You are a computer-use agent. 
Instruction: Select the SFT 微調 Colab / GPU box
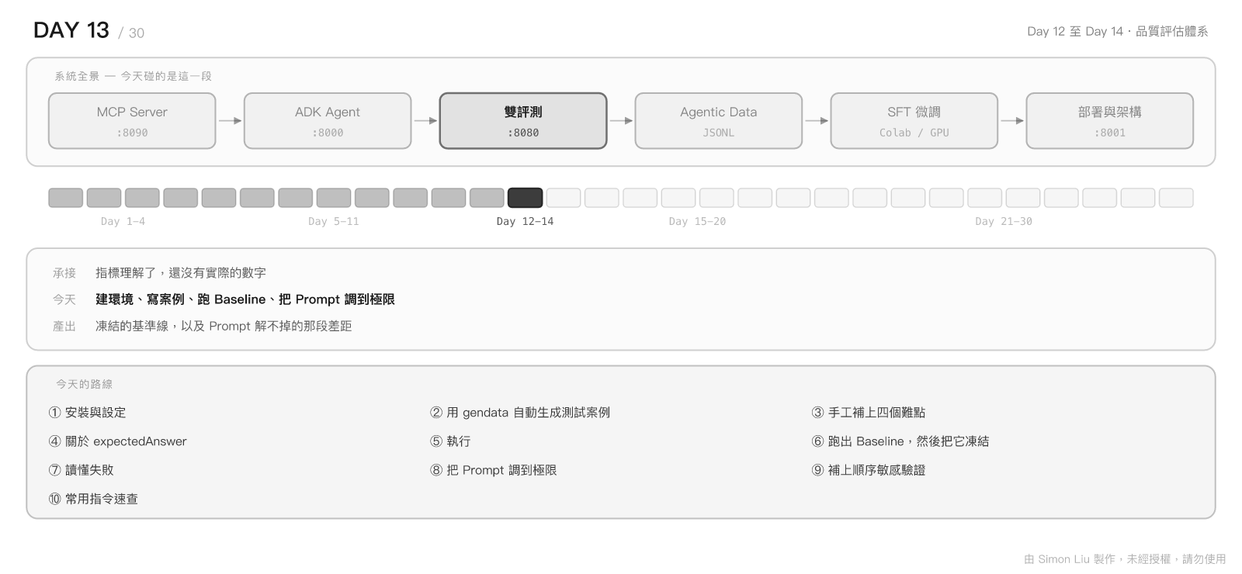coord(914,121)
